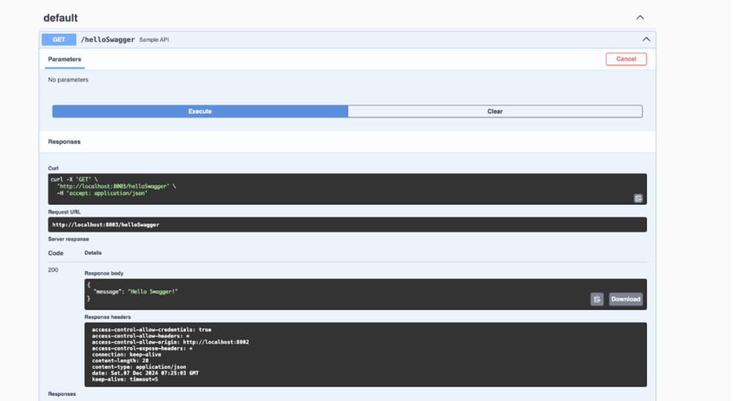The image size is (734, 401).
Task: Switch to the Parameters tab
Action: (65, 59)
